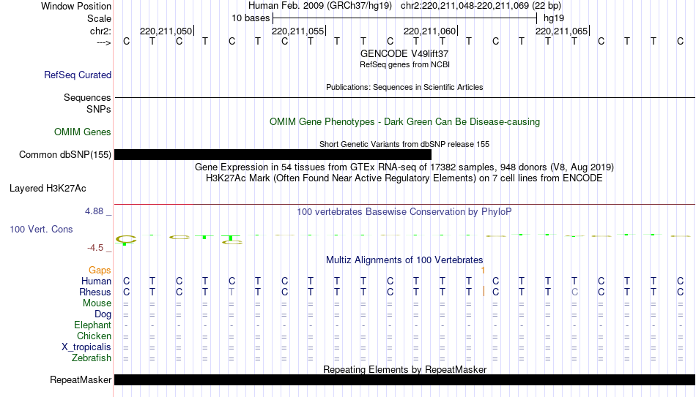The height and width of the screenshot is (397, 696).
Task: Click the gray mismatched T in Rhesus row
Action: pos(232,292)
